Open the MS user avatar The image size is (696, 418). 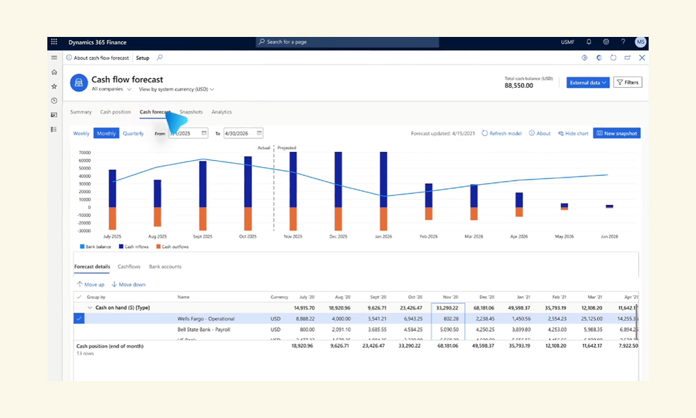[640, 42]
